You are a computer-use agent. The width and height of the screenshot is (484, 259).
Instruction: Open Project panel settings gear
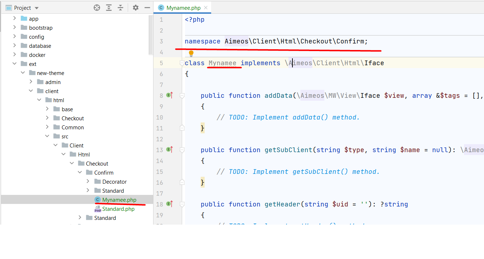(135, 8)
